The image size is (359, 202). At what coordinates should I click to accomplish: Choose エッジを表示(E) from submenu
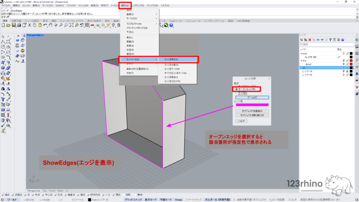coord(177,59)
